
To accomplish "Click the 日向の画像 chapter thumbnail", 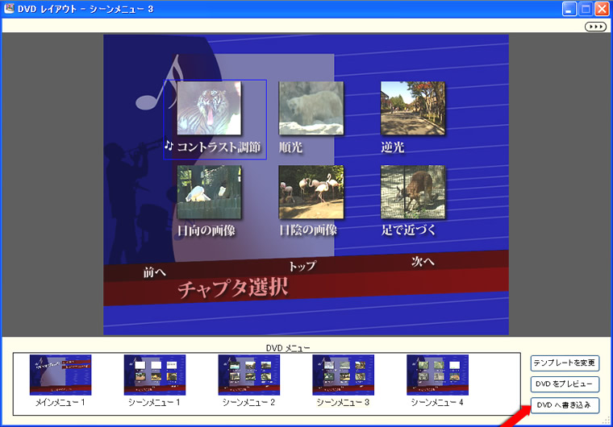I will point(209,193).
